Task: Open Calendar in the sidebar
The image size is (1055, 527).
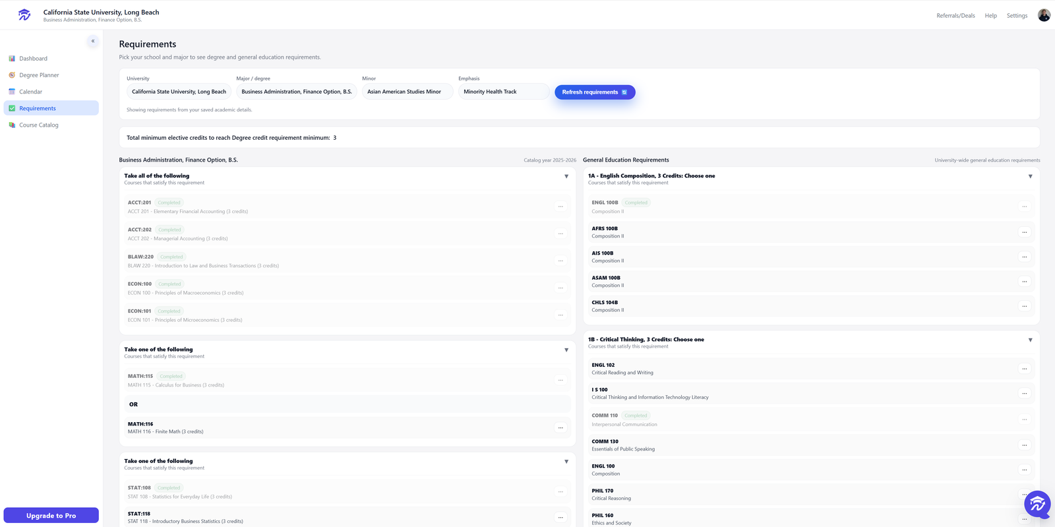Action: pyautogui.click(x=51, y=92)
